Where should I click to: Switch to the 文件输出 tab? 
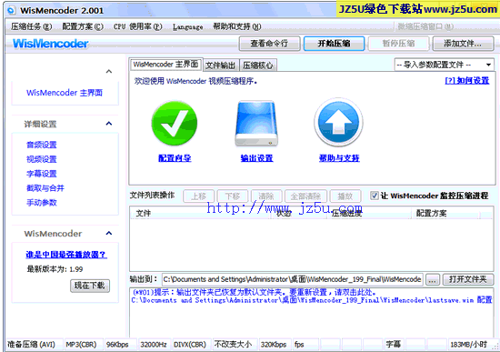click(x=220, y=65)
